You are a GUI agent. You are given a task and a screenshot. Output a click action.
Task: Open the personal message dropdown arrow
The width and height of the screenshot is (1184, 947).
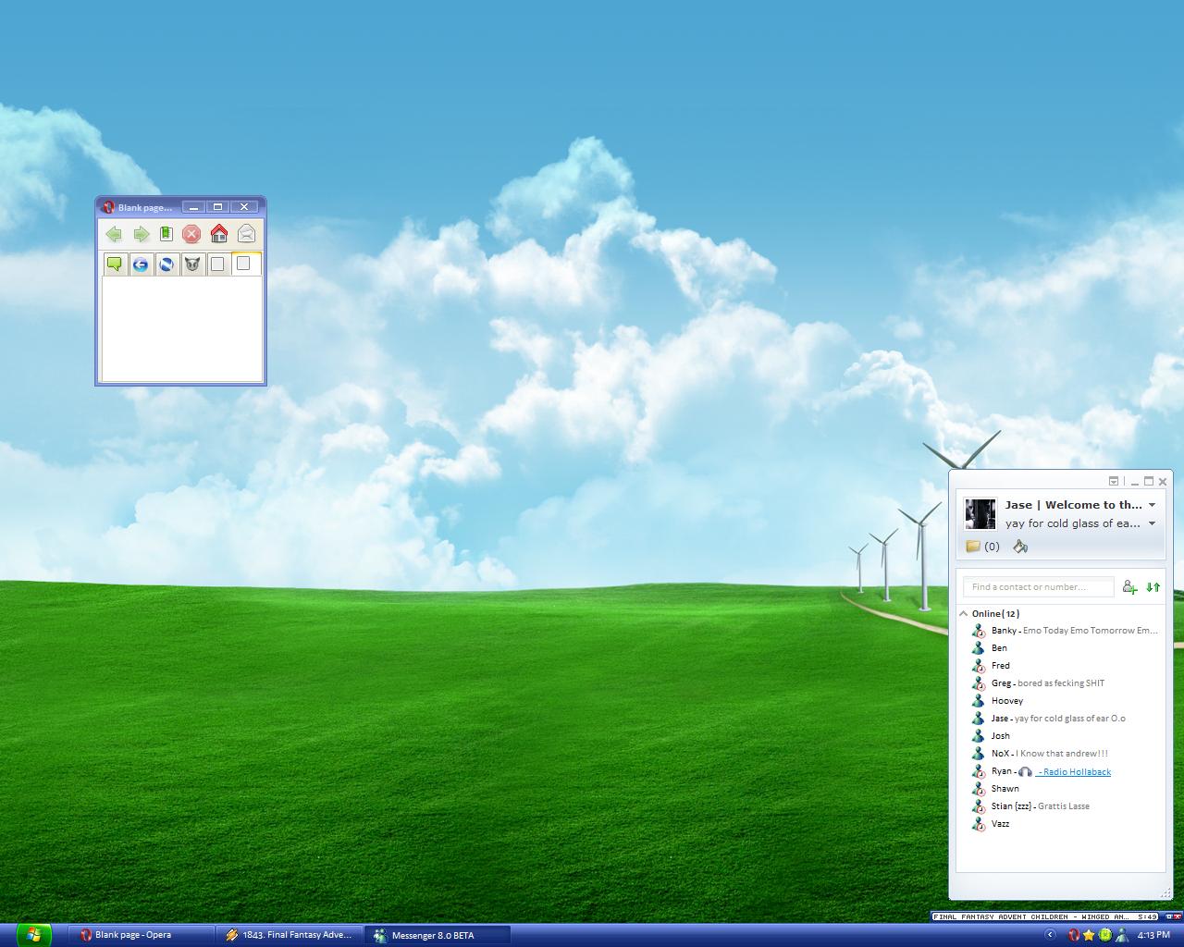click(1152, 523)
